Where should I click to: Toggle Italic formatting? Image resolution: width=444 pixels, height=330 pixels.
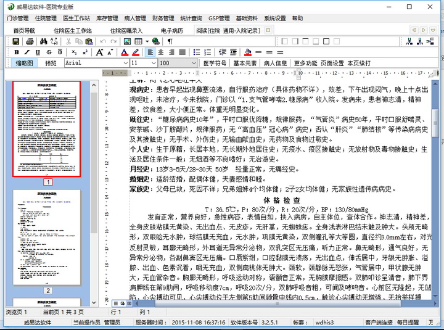pyautogui.click(x=27, y=52)
